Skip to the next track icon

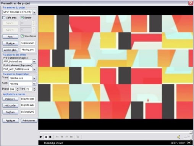tap(71, 137)
